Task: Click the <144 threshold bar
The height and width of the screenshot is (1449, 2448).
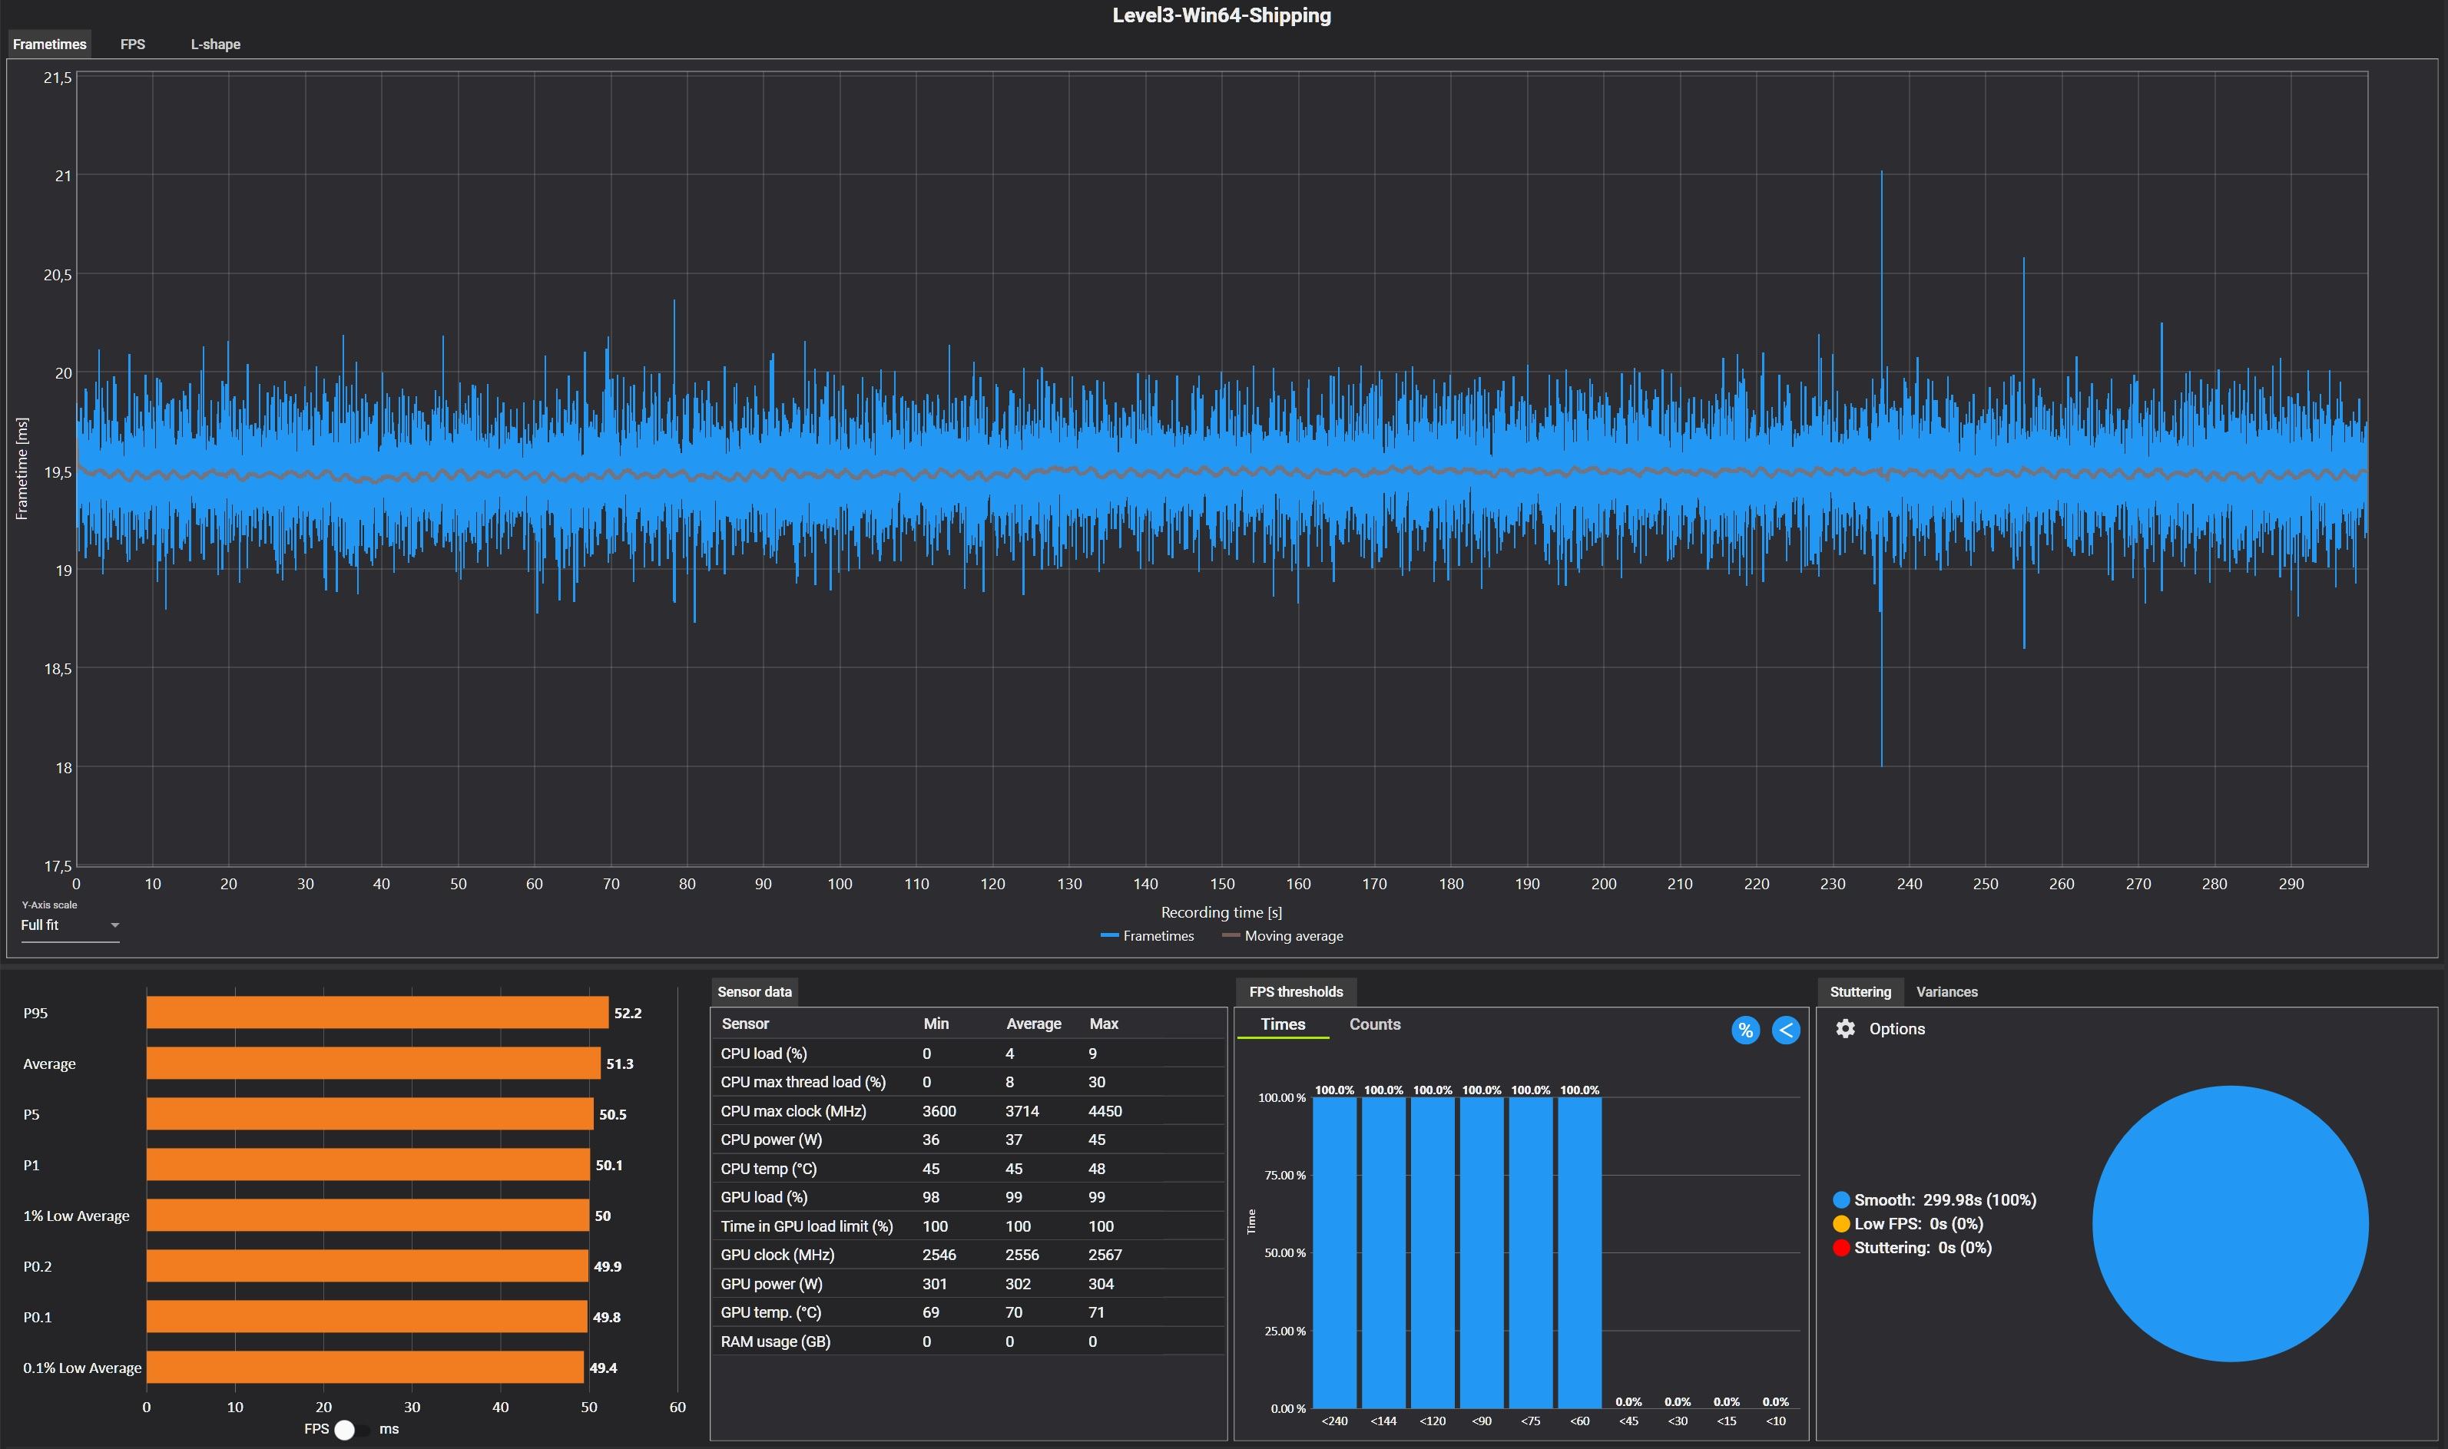Action: [x=1383, y=1252]
